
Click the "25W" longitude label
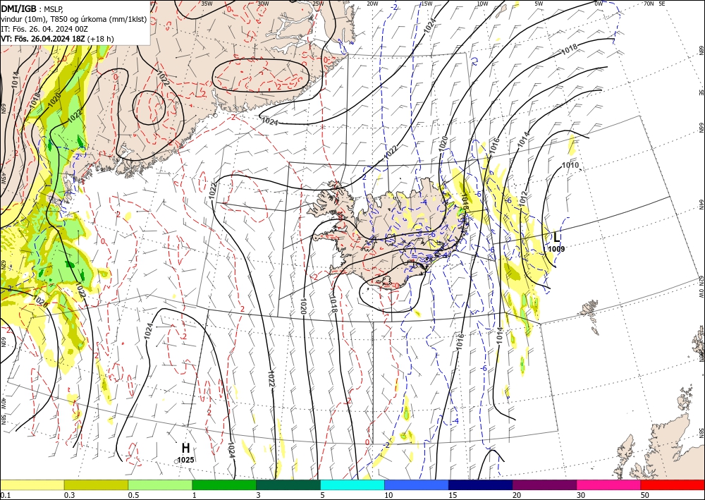318,4
